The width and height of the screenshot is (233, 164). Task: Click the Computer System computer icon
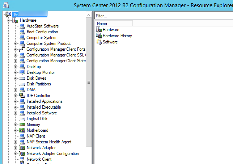(x=22, y=38)
